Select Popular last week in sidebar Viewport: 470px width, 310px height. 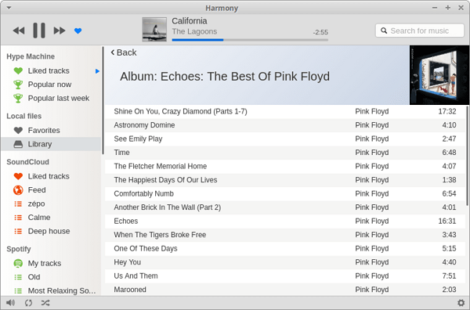[51, 98]
